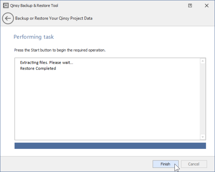Click the completed blue progress bar
Viewport: 215px width, 172px height.
click(x=110, y=146)
